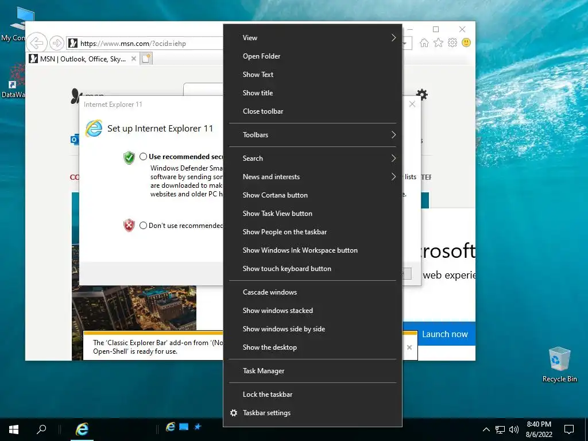Click the Outlook icon on MSN page
The height and width of the screenshot is (441, 588).
click(74, 140)
